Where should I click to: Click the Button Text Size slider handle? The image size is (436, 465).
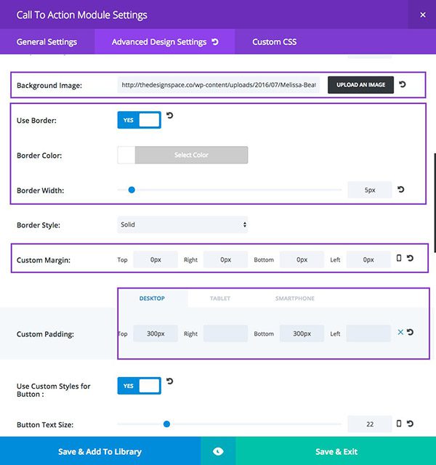166,424
